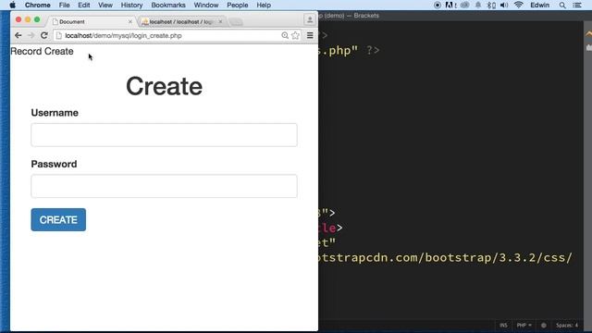Open the People menu
Image resolution: width=592 pixels, height=333 pixels.
pyautogui.click(x=238, y=5)
